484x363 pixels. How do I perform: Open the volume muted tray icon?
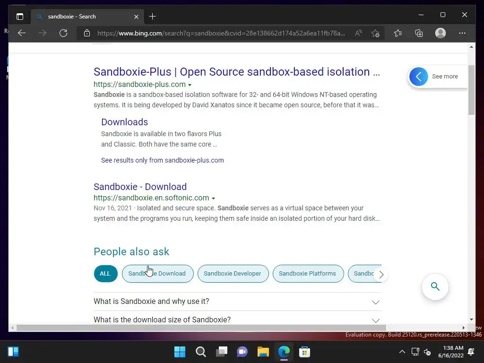427,352
